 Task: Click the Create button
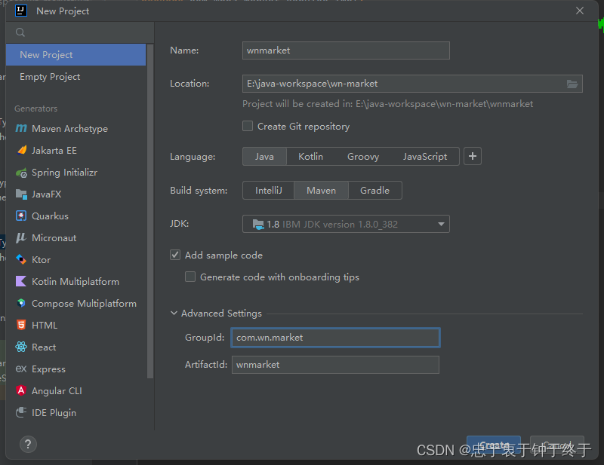tap(494, 445)
